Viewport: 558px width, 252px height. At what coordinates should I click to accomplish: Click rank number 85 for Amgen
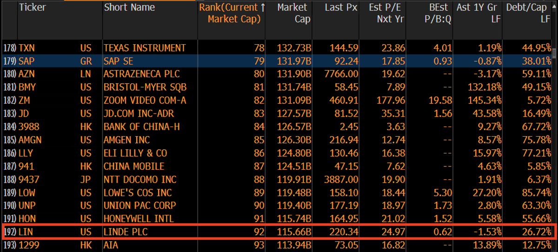tap(259, 140)
